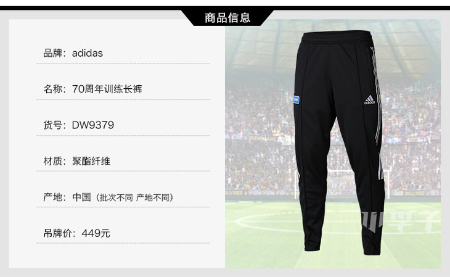This screenshot has height=277, width=450.
Task: Click the white side stripes near waistband
Action: coord(377,93)
